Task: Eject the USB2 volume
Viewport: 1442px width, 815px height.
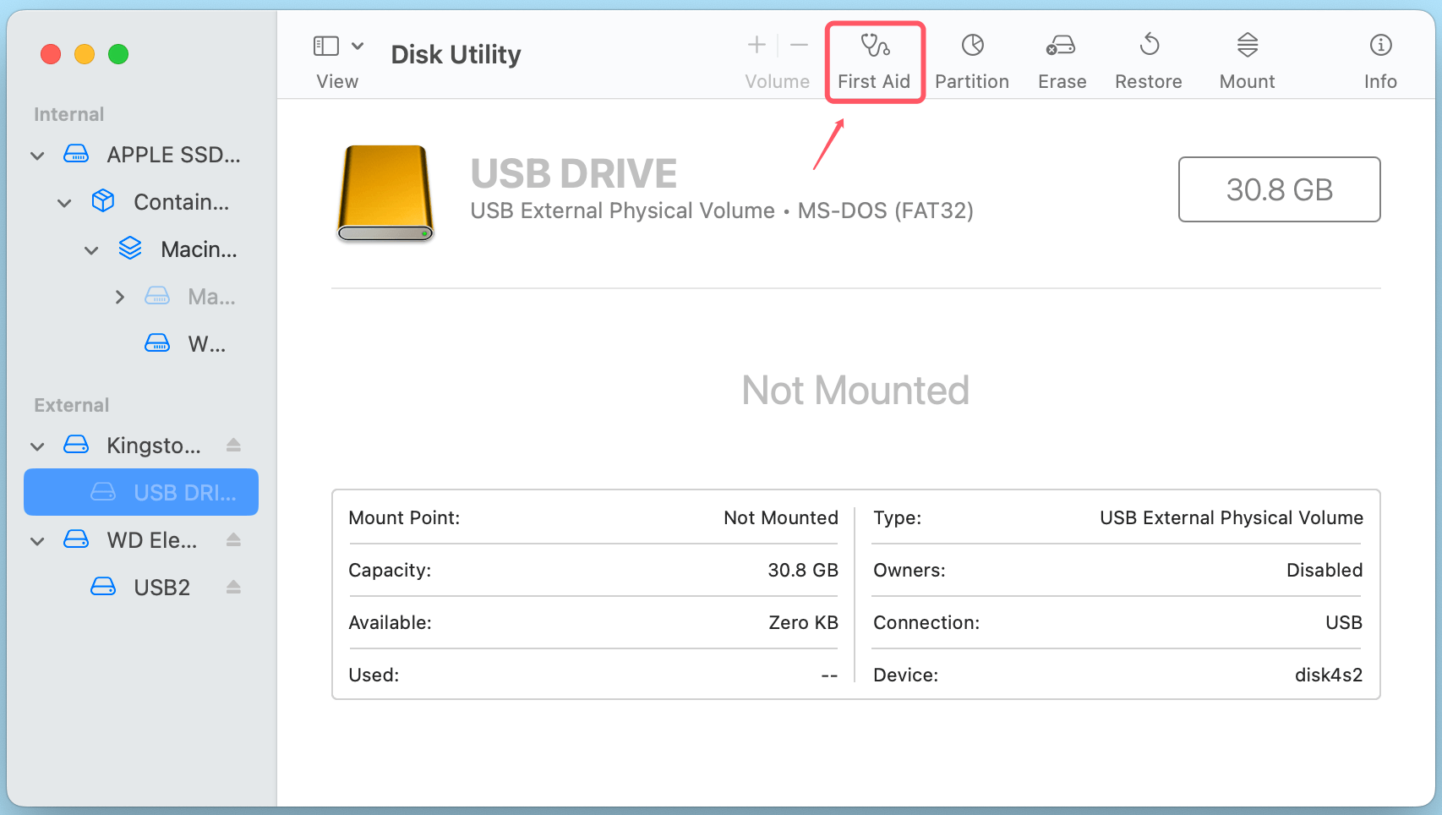Action: tap(233, 586)
